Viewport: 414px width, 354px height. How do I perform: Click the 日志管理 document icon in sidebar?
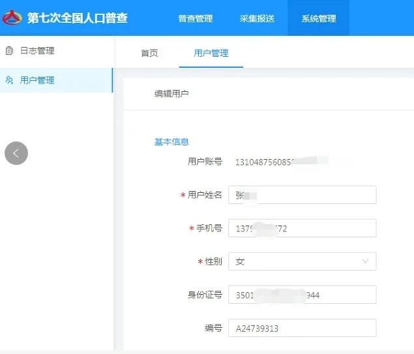pyautogui.click(x=9, y=51)
